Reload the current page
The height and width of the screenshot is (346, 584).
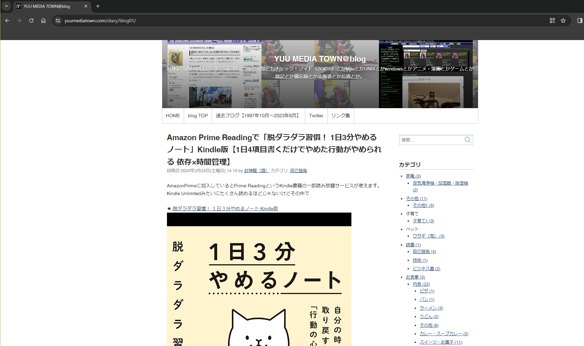(31, 21)
